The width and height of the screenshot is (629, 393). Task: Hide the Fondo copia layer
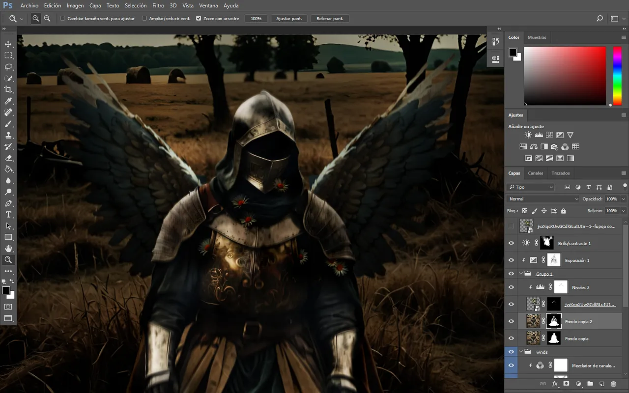[x=511, y=338]
